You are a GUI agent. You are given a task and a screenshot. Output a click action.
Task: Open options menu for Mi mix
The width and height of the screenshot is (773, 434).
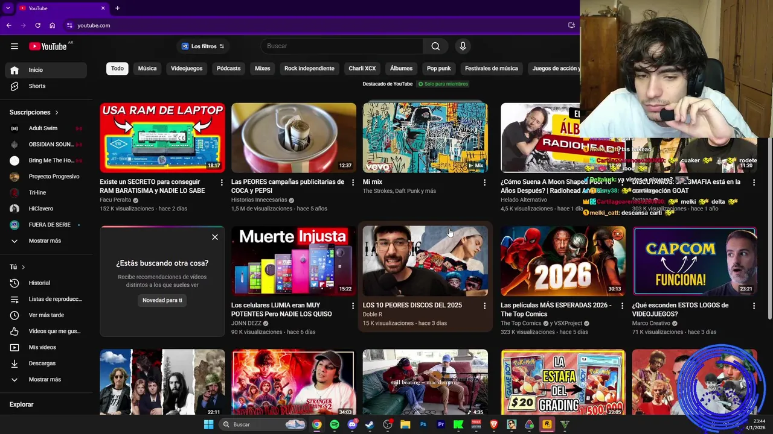[x=484, y=182]
